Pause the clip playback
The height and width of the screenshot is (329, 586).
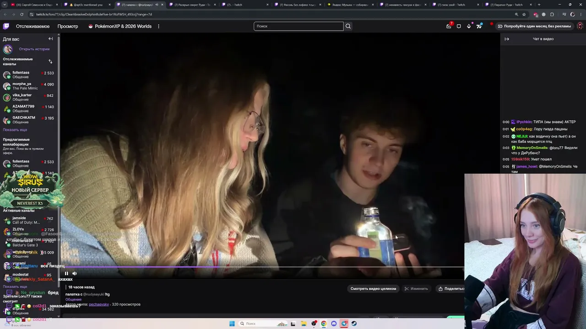(x=66, y=273)
